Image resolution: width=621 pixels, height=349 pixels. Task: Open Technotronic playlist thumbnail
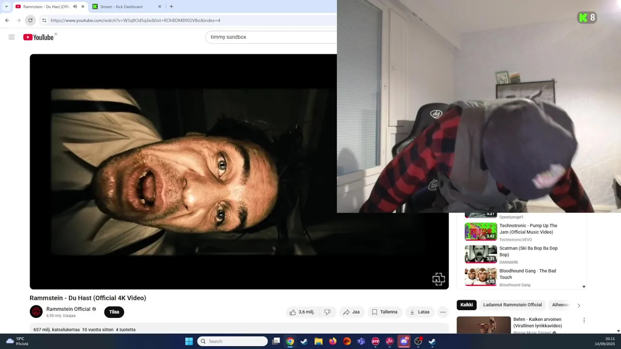pyautogui.click(x=481, y=232)
